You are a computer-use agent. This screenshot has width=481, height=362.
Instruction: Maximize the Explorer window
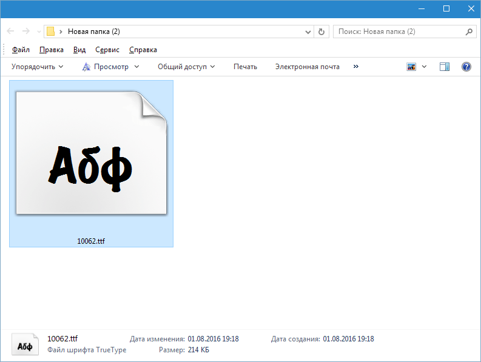446,8
